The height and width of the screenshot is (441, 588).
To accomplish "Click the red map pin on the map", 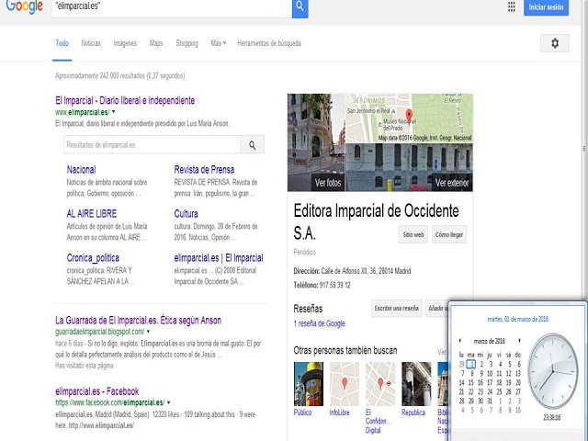I will tap(409, 116).
